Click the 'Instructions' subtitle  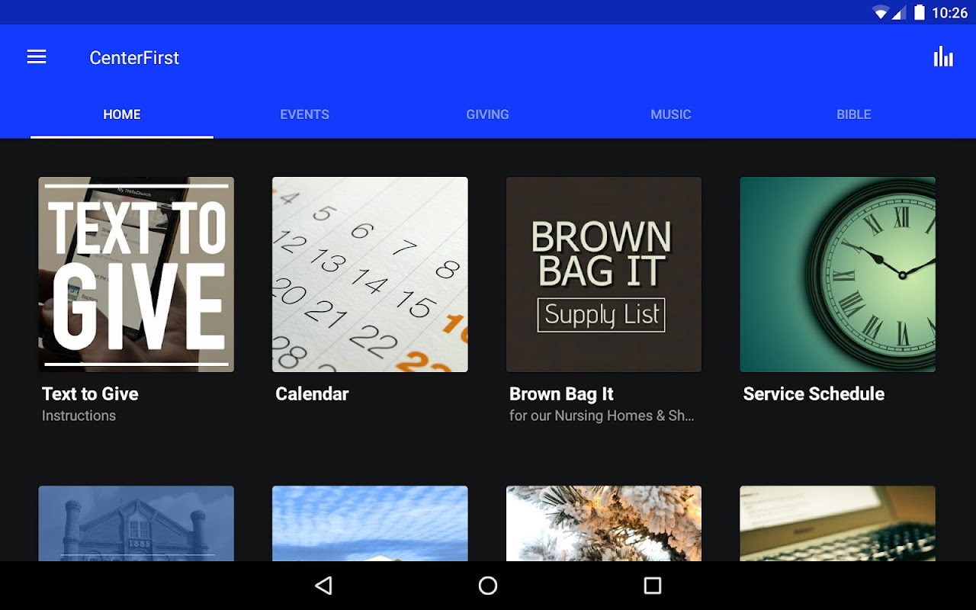pos(79,416)
